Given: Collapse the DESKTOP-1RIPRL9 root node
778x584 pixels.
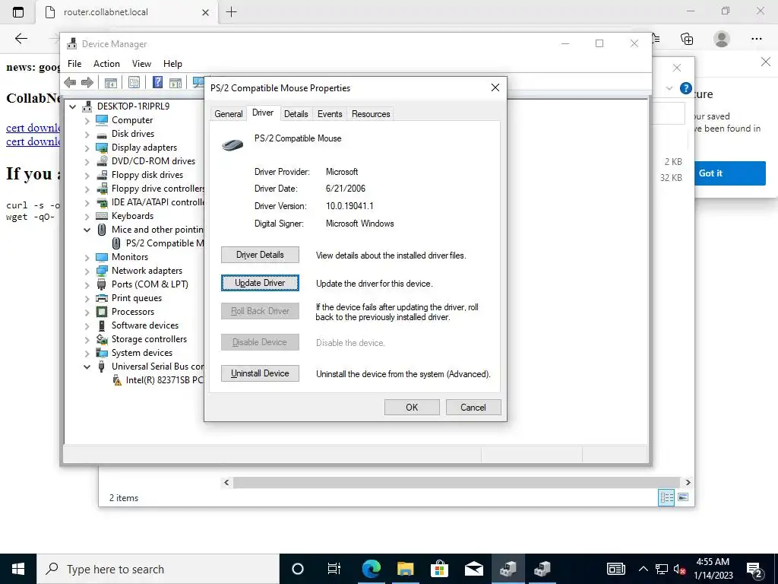Looking at the screenshot, I should (73, 106).
